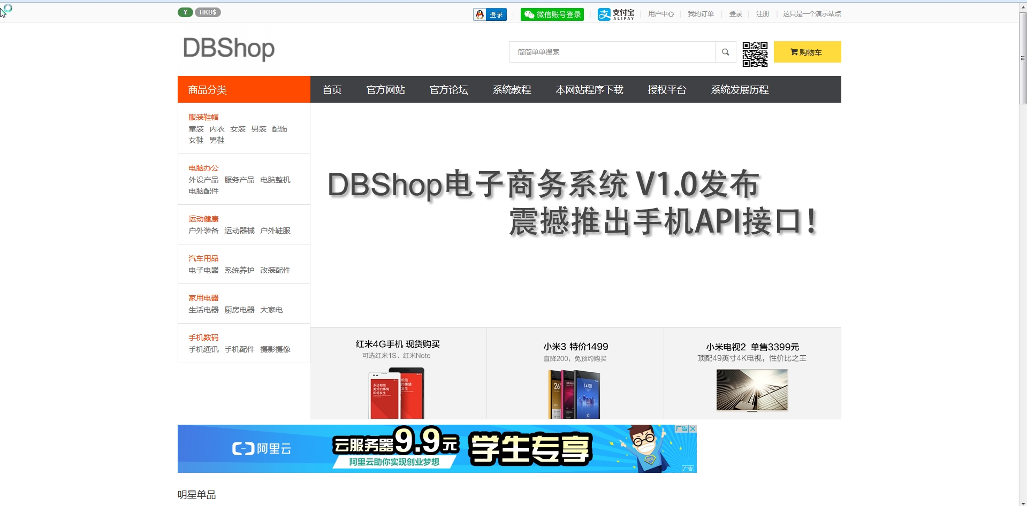The width and height of the screenshot is (1027, 506).
Task: Select 电脑整机 subcategory
Action: pos(275,180)
